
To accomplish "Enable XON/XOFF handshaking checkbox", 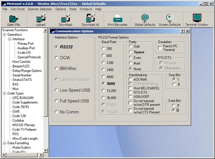I will point(130,97).
